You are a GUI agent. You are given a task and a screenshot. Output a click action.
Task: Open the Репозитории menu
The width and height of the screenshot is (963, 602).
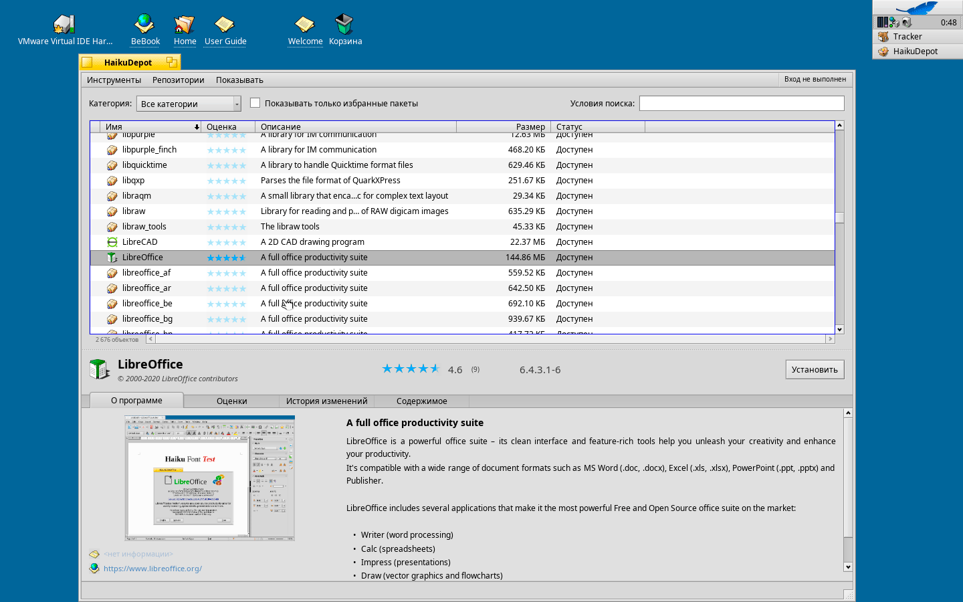178,80
